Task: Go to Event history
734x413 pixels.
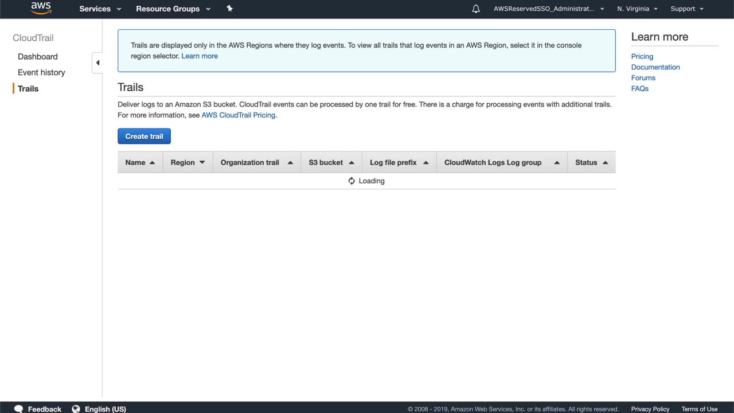Action: click(x=41, y=72)
